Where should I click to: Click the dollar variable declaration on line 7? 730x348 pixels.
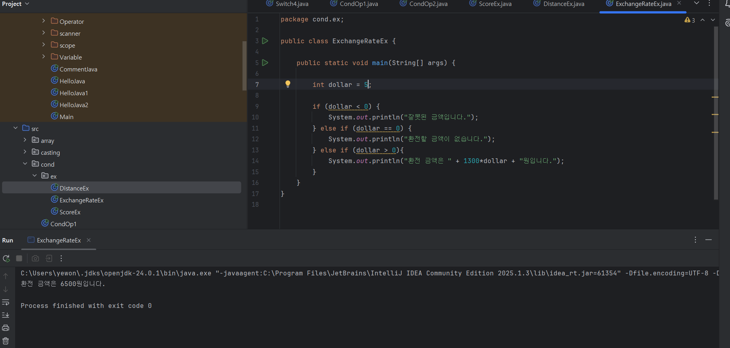pos(340,85)
